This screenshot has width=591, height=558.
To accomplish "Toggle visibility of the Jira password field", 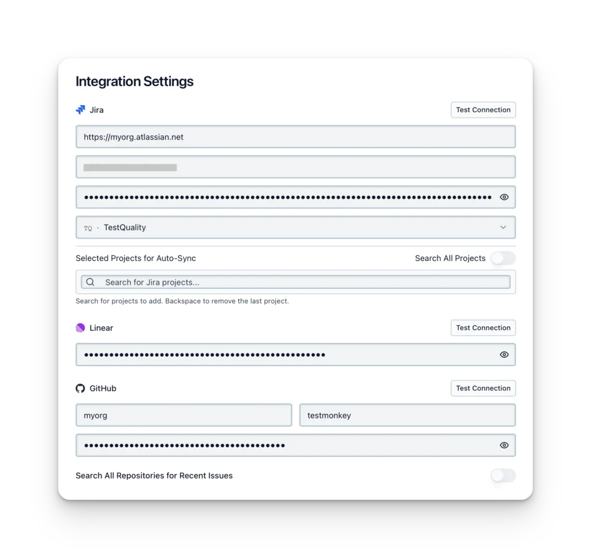I will [x=504, y=197].
